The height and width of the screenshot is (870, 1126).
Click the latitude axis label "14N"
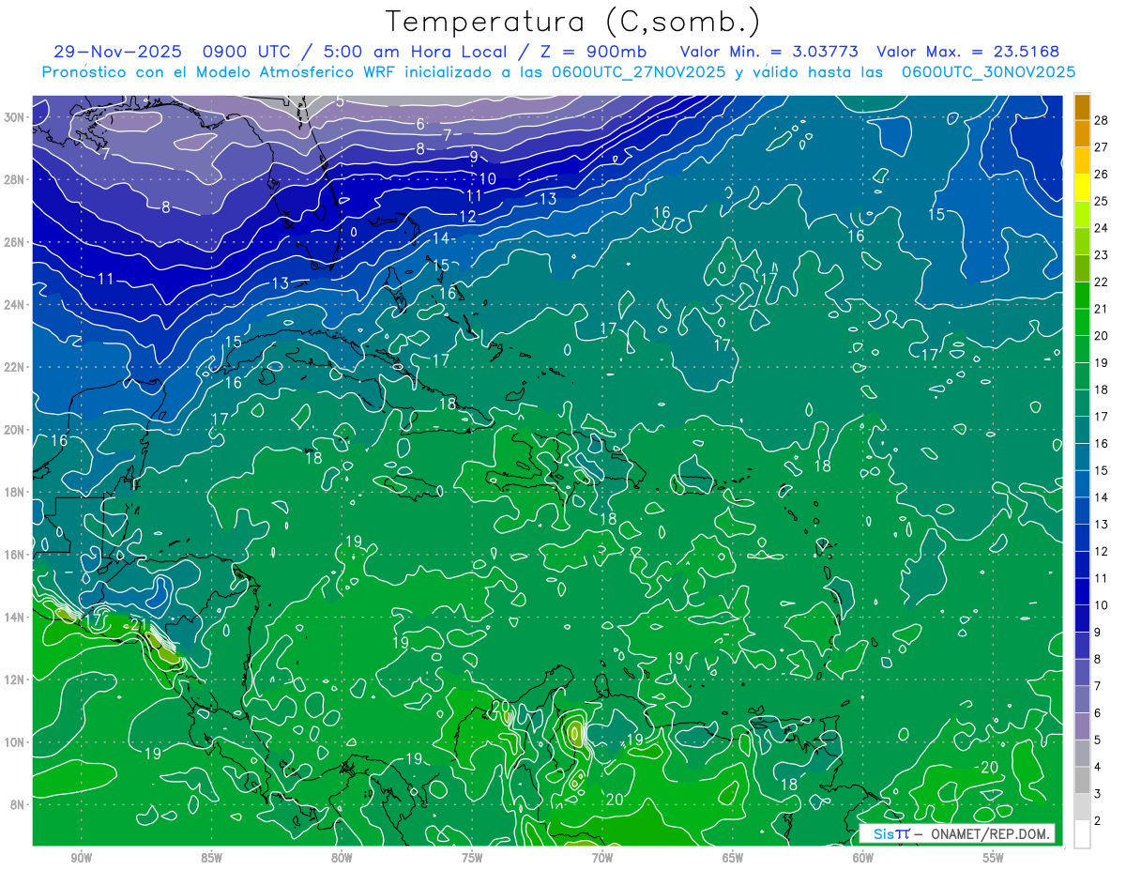[x=14, y=617]
